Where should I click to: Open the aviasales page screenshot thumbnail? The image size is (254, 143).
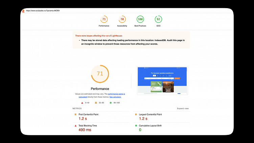pos(162,81)
